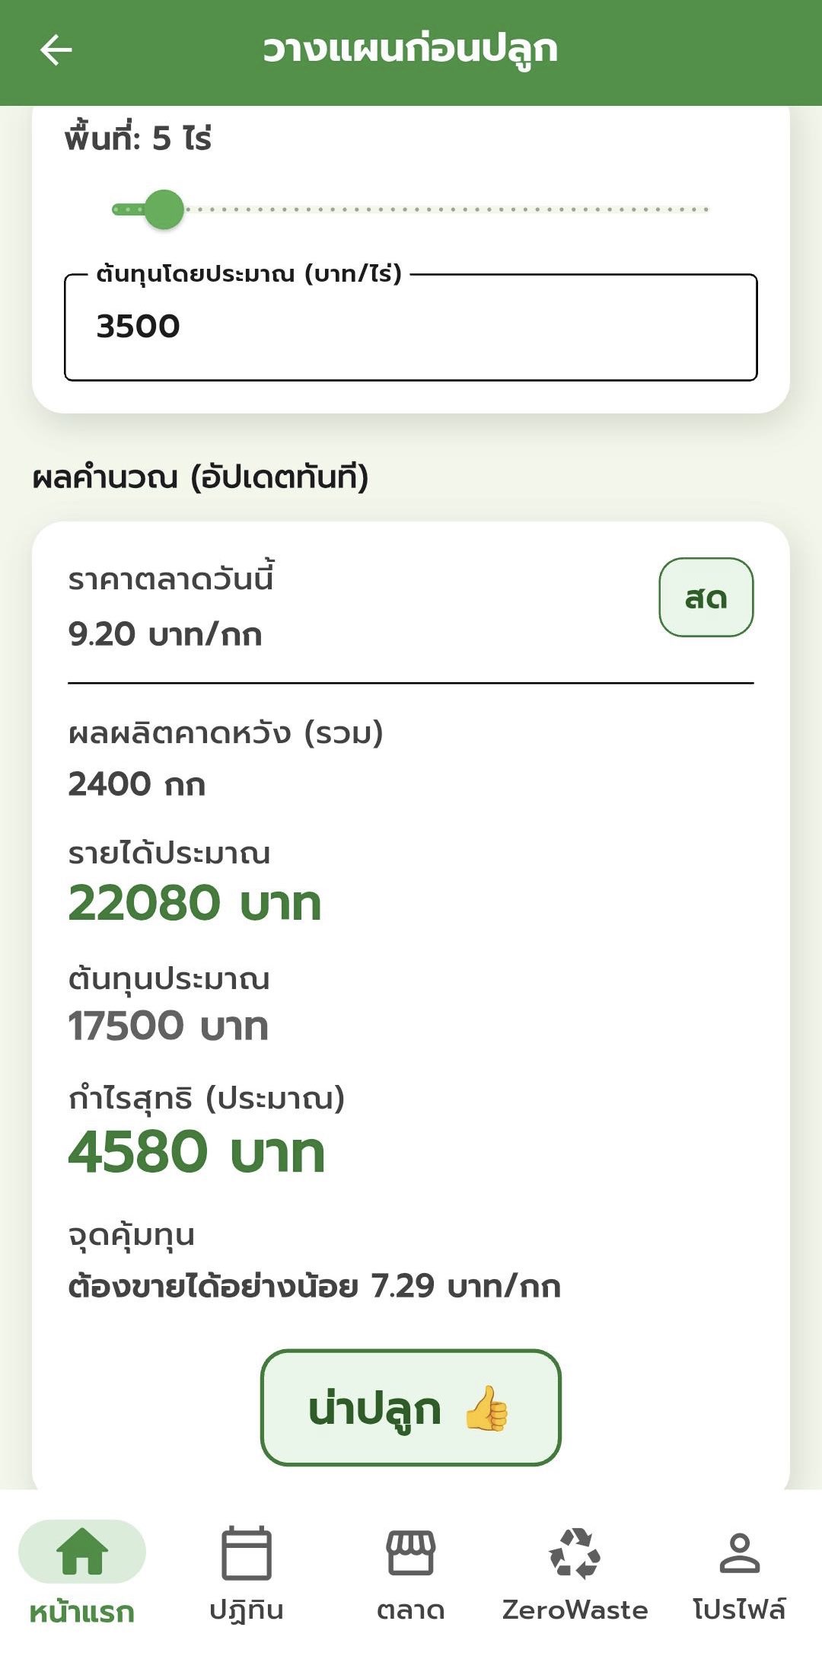This screenshot has height=1653, width=822.
Task: Tap the estimated revenue 22080 บาท
Action: click(x=195, y=904)
